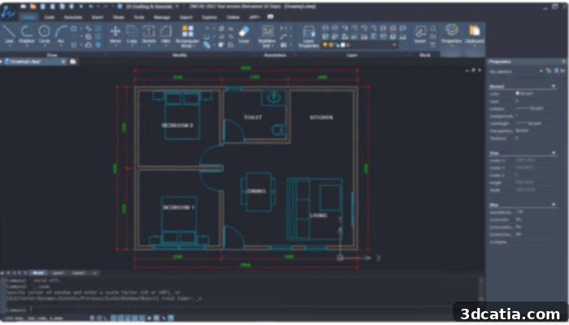Collapse the Misc section in Properties
This screenshot has width=569, height=325.
pos(554,205)
